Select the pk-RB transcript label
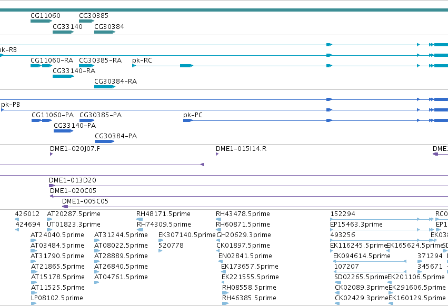This screenshot has width=448, height=306. point(8,49)
